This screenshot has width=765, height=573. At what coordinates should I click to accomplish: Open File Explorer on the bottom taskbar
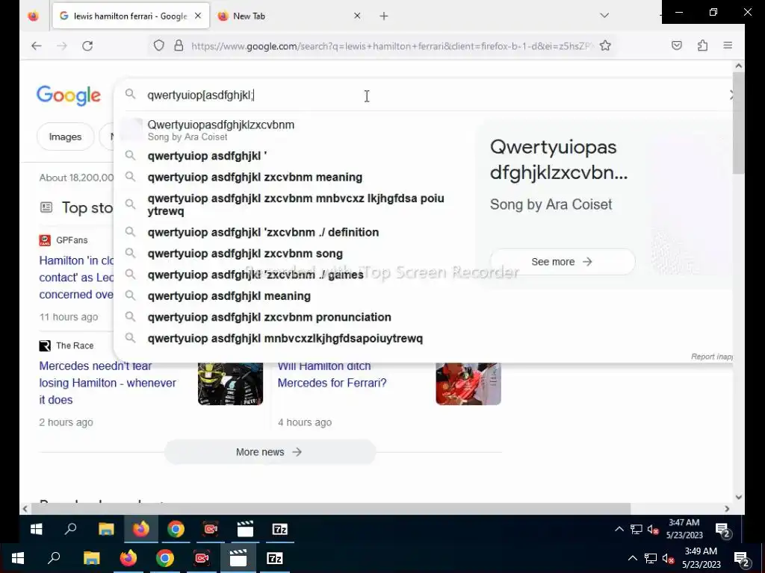tap(91, 558)
